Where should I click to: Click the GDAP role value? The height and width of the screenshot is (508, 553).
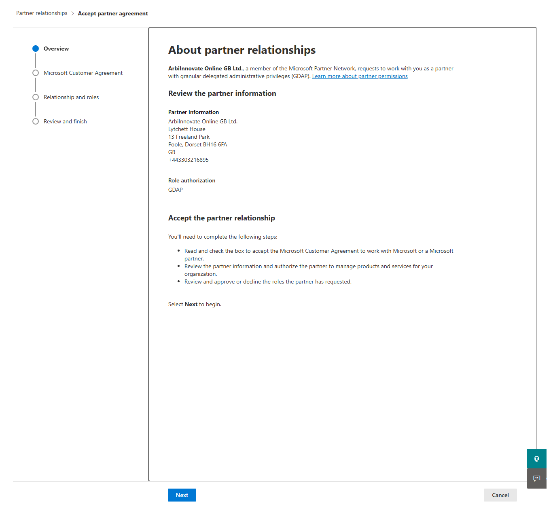[x=176, y=190]
